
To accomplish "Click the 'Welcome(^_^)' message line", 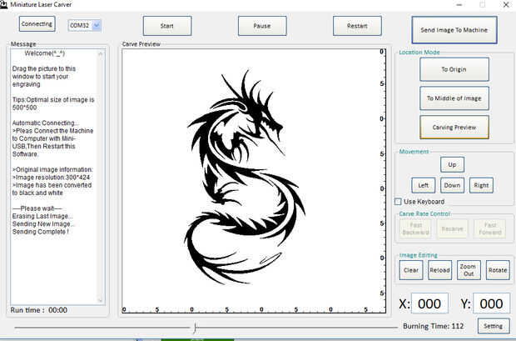I will [x=45, y=53].
